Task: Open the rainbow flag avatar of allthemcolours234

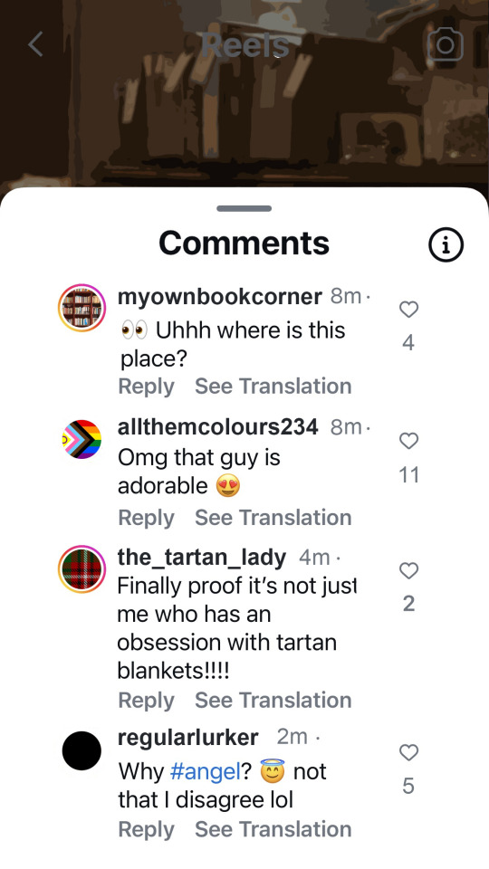Action: 81,439
